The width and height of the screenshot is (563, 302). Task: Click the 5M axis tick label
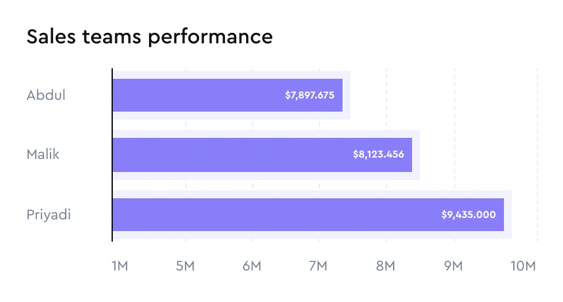[186, 266]
